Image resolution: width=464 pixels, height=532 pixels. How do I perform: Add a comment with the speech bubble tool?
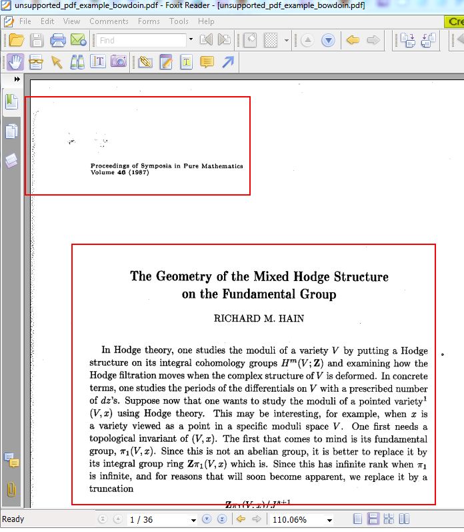tap(207, 62)
